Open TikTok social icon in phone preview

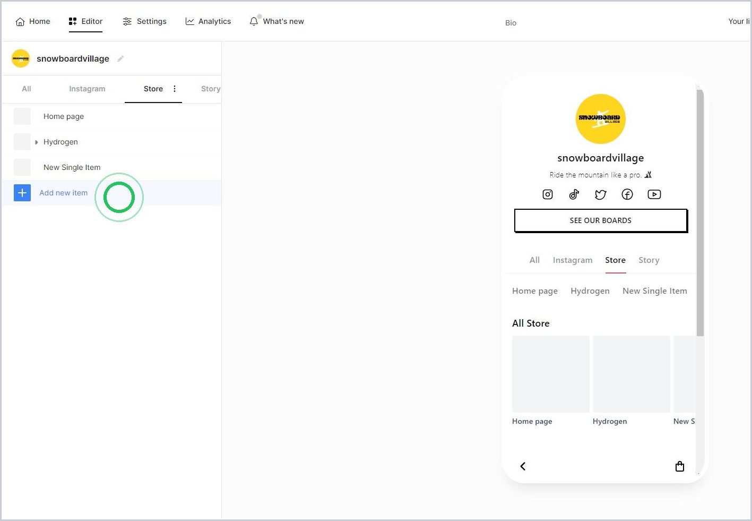pos(574,194)
